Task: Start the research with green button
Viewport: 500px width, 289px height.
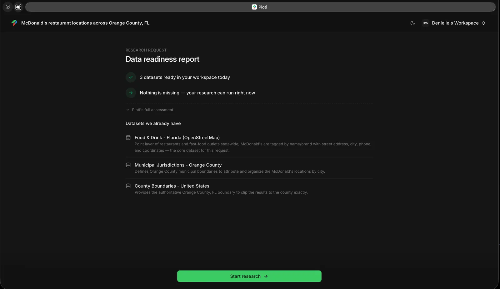Action: (249, 276)
